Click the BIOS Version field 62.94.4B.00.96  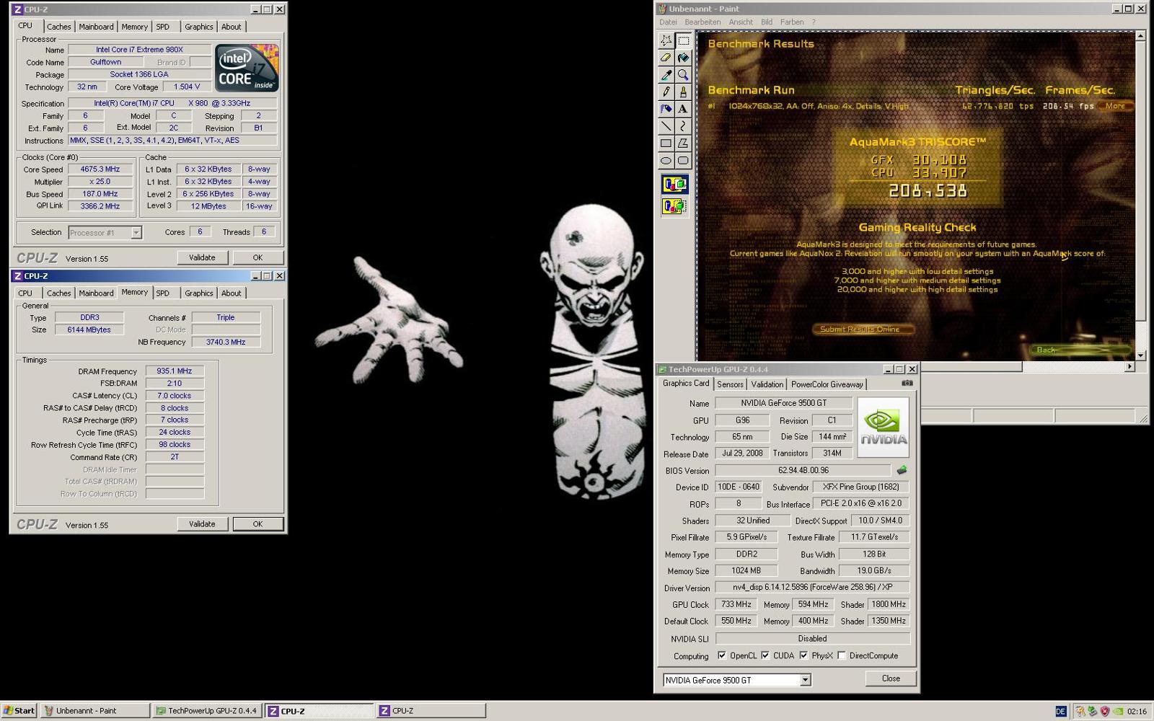pos(803,470)
